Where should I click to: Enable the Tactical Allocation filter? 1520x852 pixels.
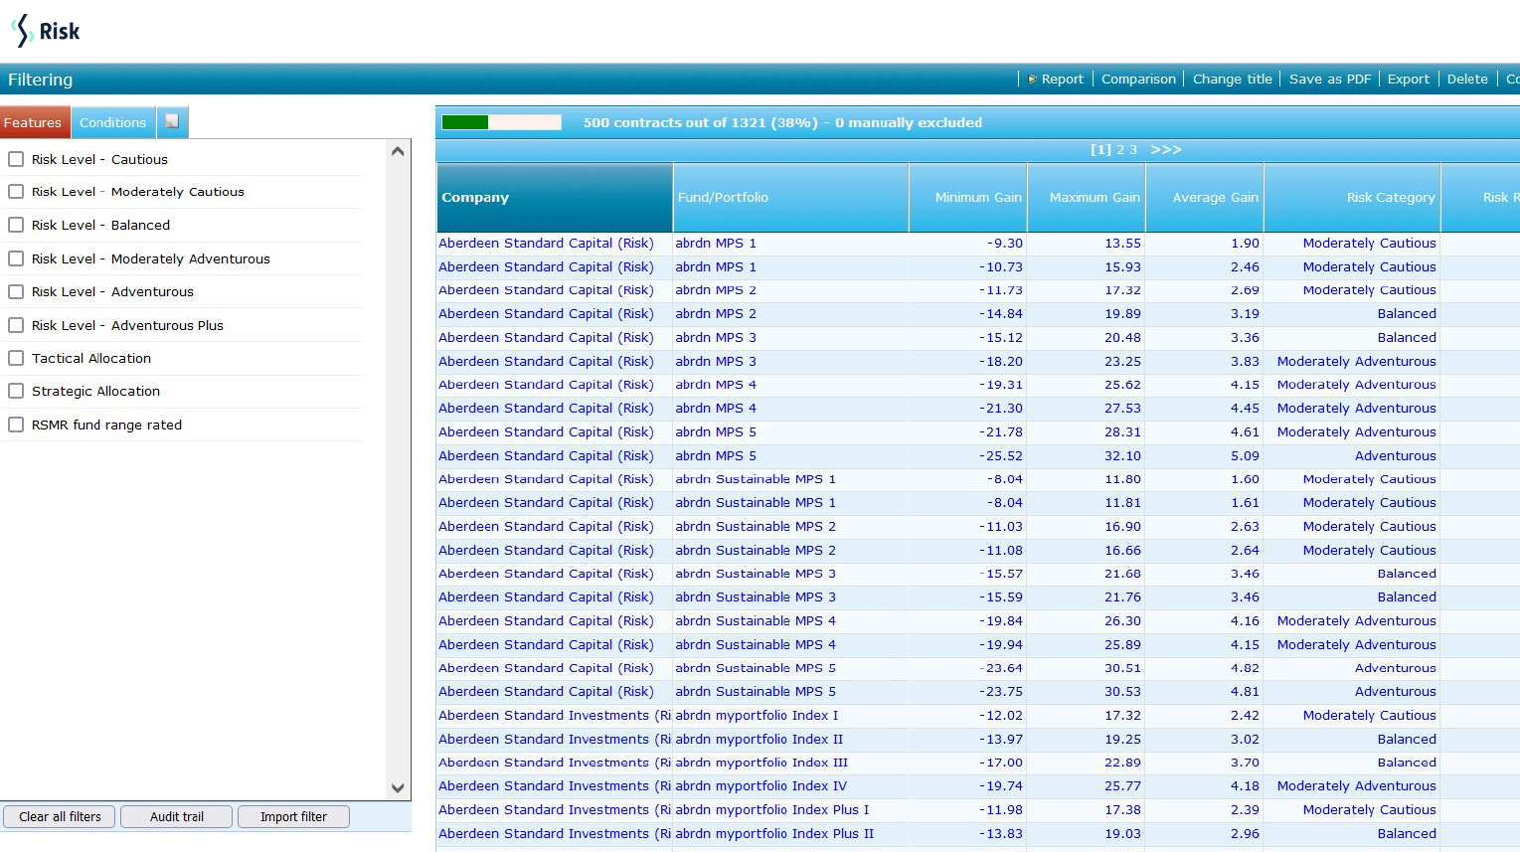pos(16,358)
